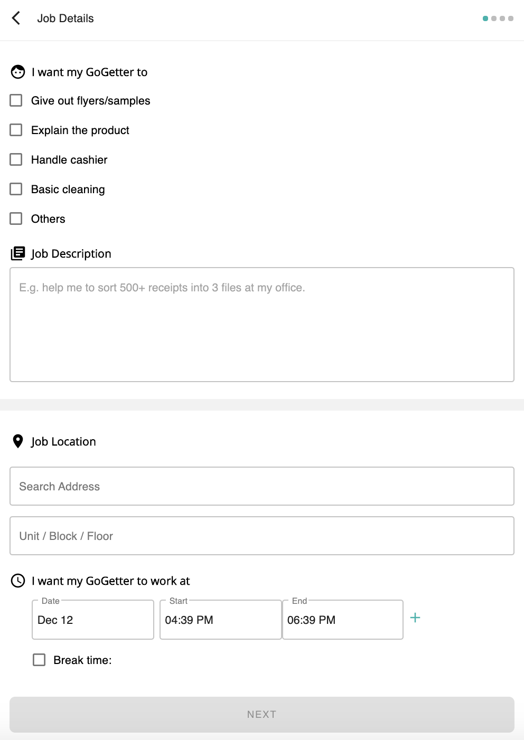Click the clock icon beside work time
Image resolution: width=524 pixels, height=740 pixels.
(18, 581)
